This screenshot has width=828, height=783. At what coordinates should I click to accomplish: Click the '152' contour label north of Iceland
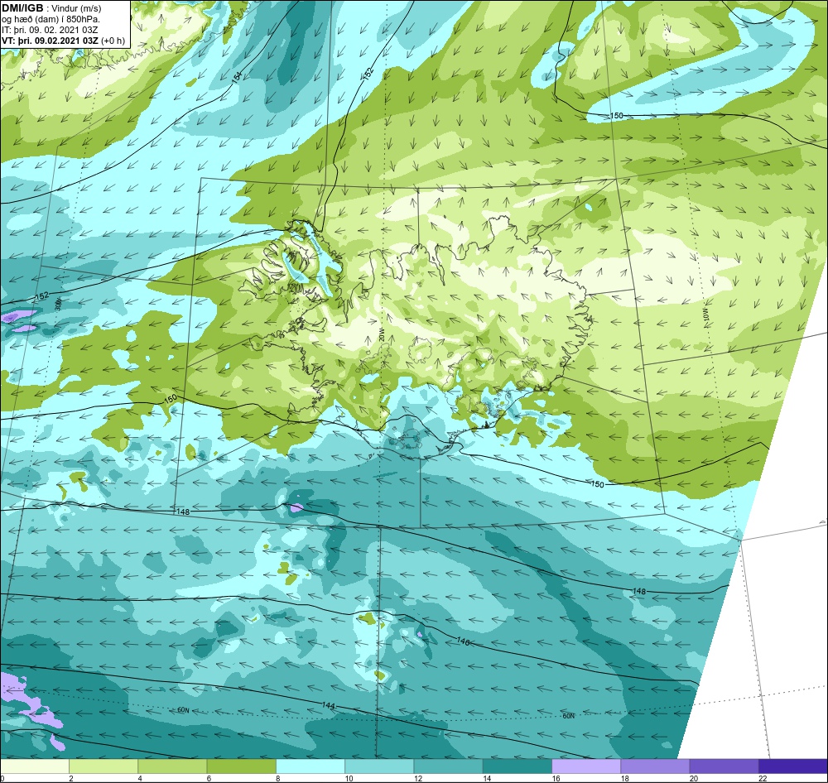pyautogui.click(x=368, y=73)
